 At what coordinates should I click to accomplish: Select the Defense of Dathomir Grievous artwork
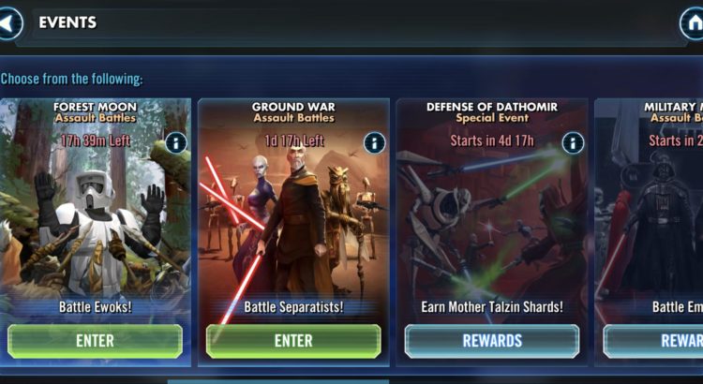click(x=492, y=224)
